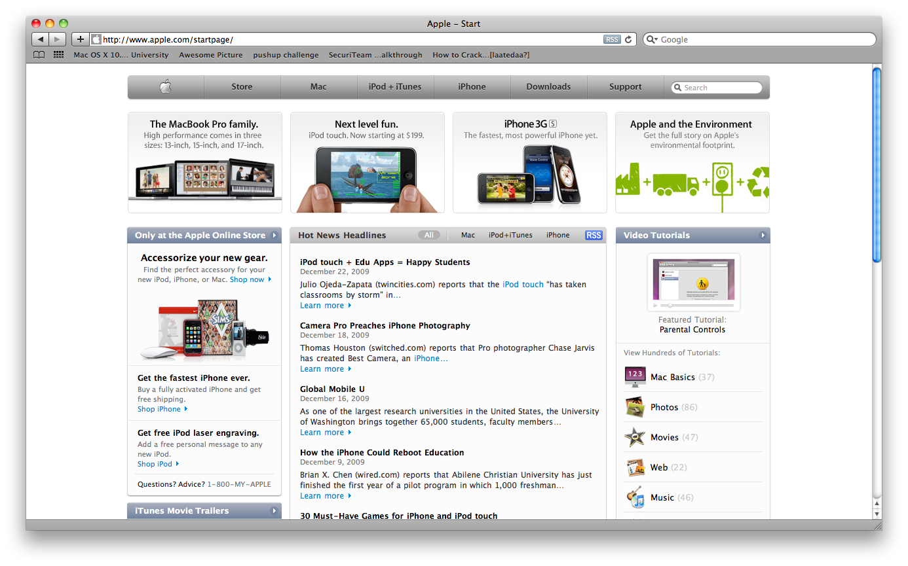This screenshot has height=566, width=908.
Task: Open How to Crack bookmark
Action: (481, 55)
